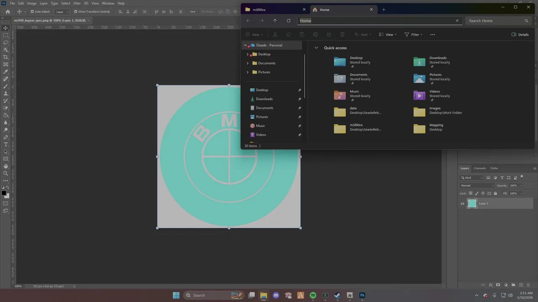Select the Crop tool
This screenshot has width=538, height=302.
coord(5,57)
